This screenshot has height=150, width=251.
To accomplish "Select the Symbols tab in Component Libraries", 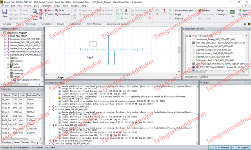I will click(204, 77).
